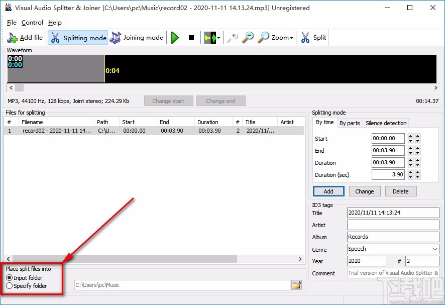Click left down arrow beside Duration (sec) field
Viewport: 445px width, 305px height.
[x=410, y=177]
